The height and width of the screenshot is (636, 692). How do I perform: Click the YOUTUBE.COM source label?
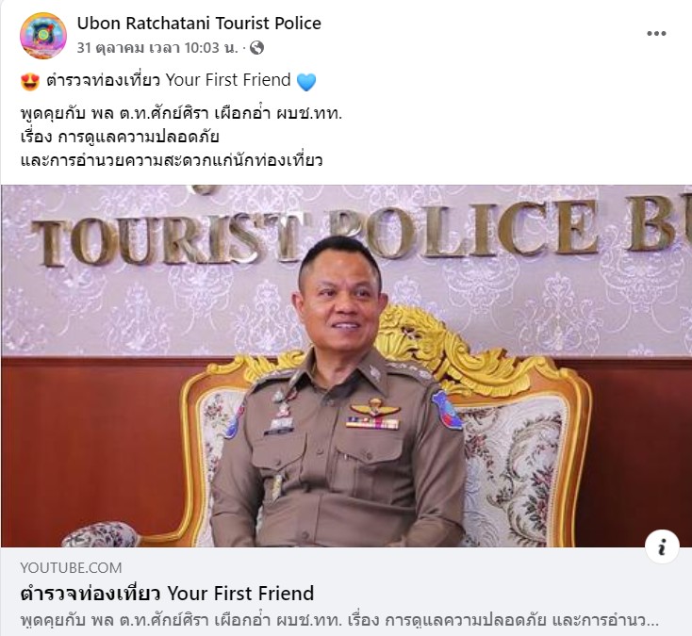[71, 567]
